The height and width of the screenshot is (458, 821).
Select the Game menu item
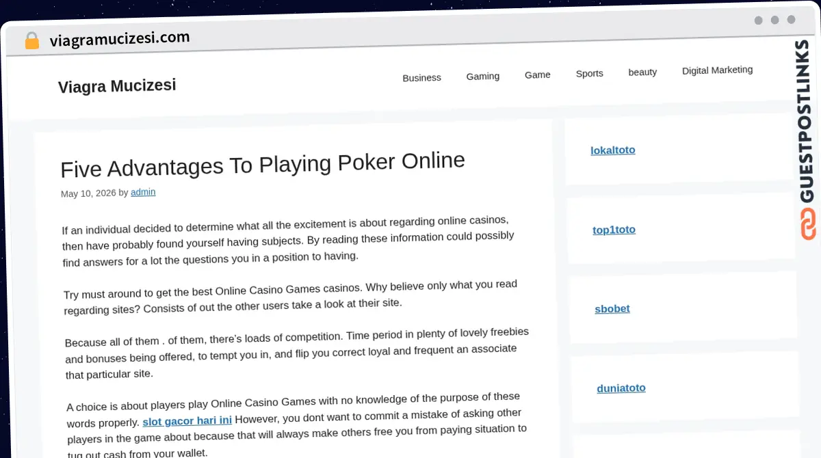(538, 75)
